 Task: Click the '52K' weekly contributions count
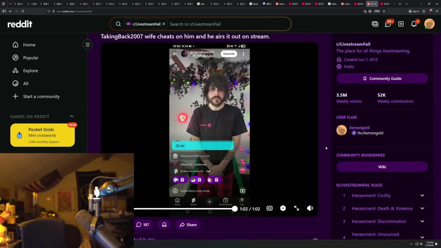point(381,95)
